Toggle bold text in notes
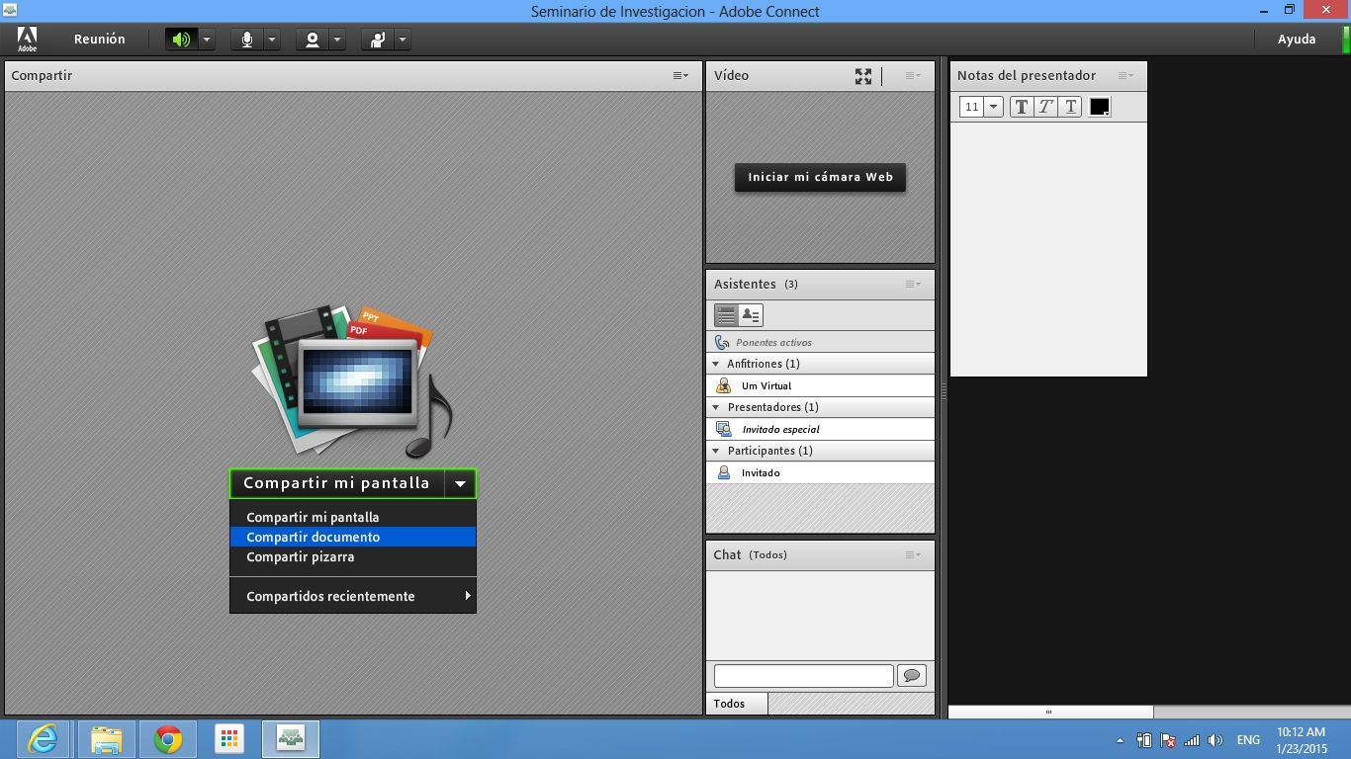 coord(1022,107)
